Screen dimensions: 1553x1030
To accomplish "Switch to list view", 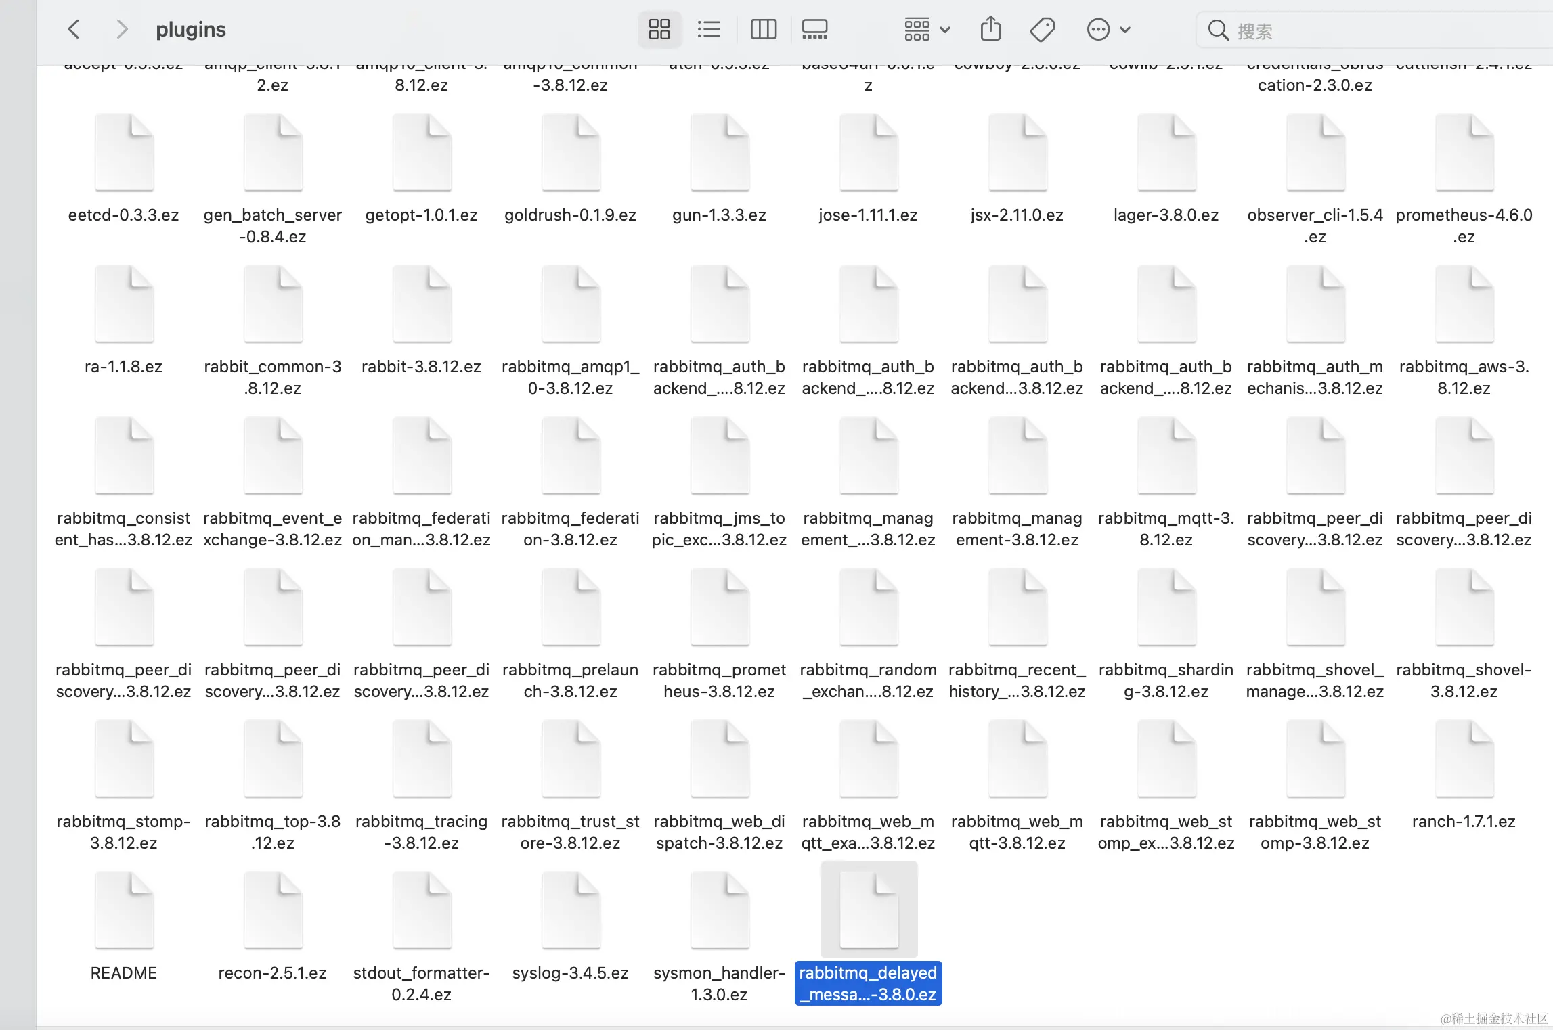I will click(x=709, y=29).
